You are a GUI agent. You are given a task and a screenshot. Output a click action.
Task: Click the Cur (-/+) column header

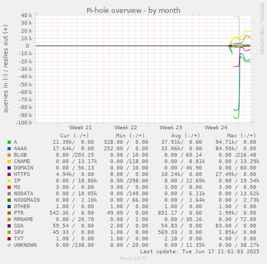(75, 136)
